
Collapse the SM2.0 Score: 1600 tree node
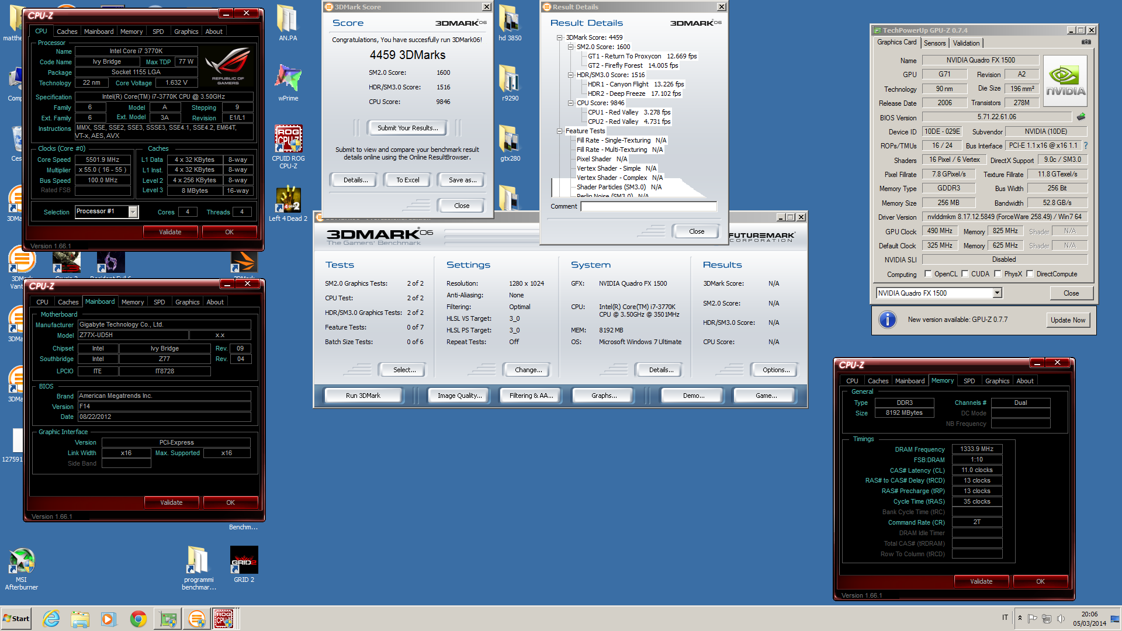click(571, 47)
